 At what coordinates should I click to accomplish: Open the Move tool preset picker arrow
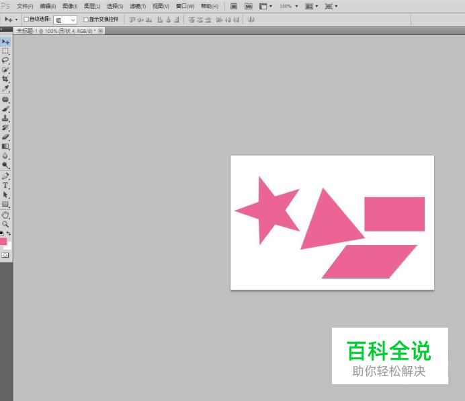(16, 20)
